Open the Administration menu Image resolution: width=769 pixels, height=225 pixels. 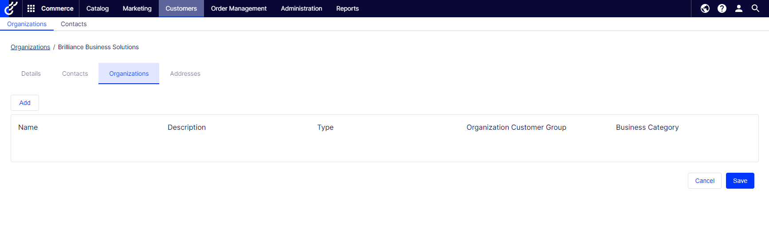pyautogui.click(x=301, y=8)
